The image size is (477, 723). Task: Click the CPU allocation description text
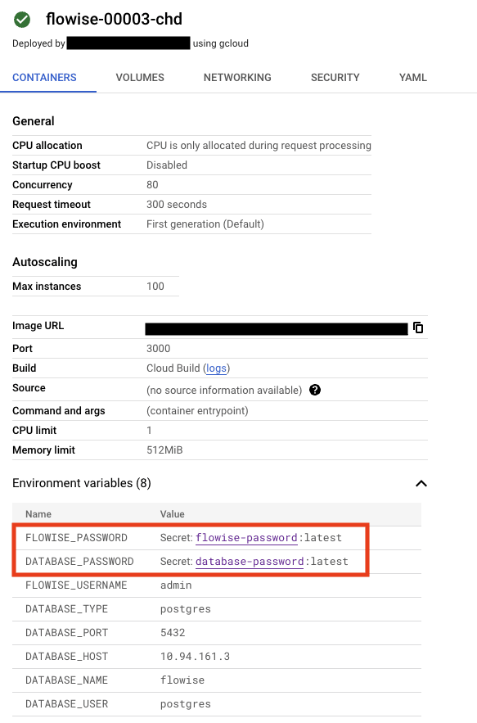[259, 146]
